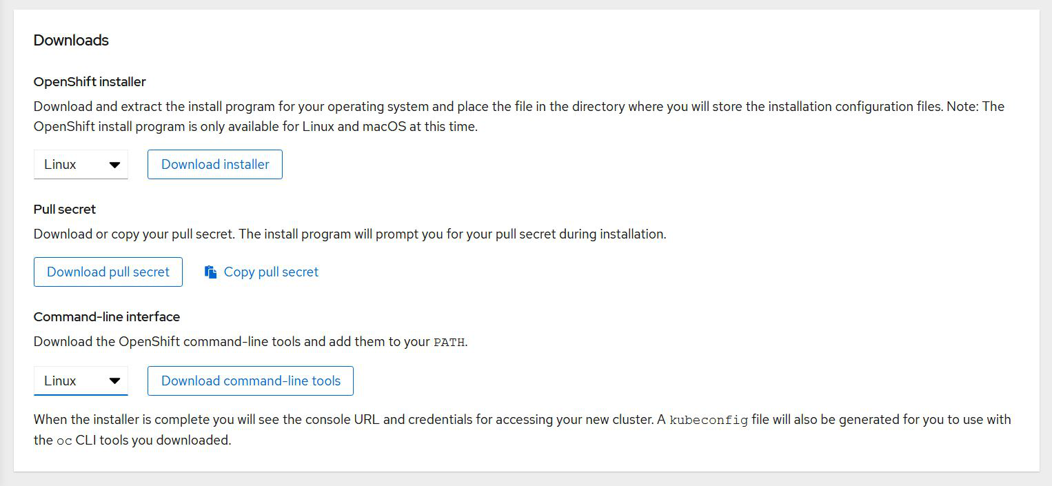Click the Command-line interface subheading

point(107,317)
